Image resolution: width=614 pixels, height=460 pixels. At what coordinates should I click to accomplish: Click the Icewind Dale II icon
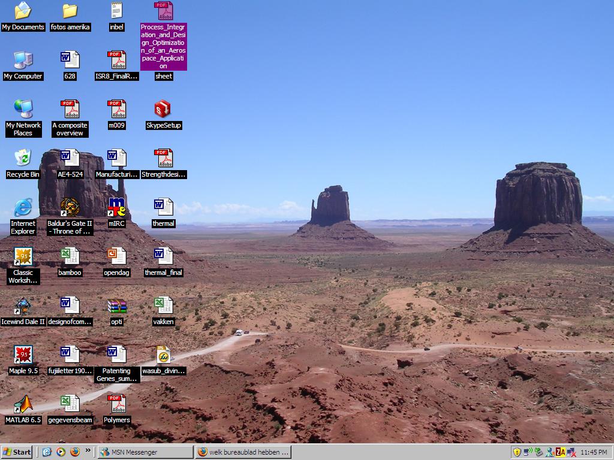(x=23, y=306)
